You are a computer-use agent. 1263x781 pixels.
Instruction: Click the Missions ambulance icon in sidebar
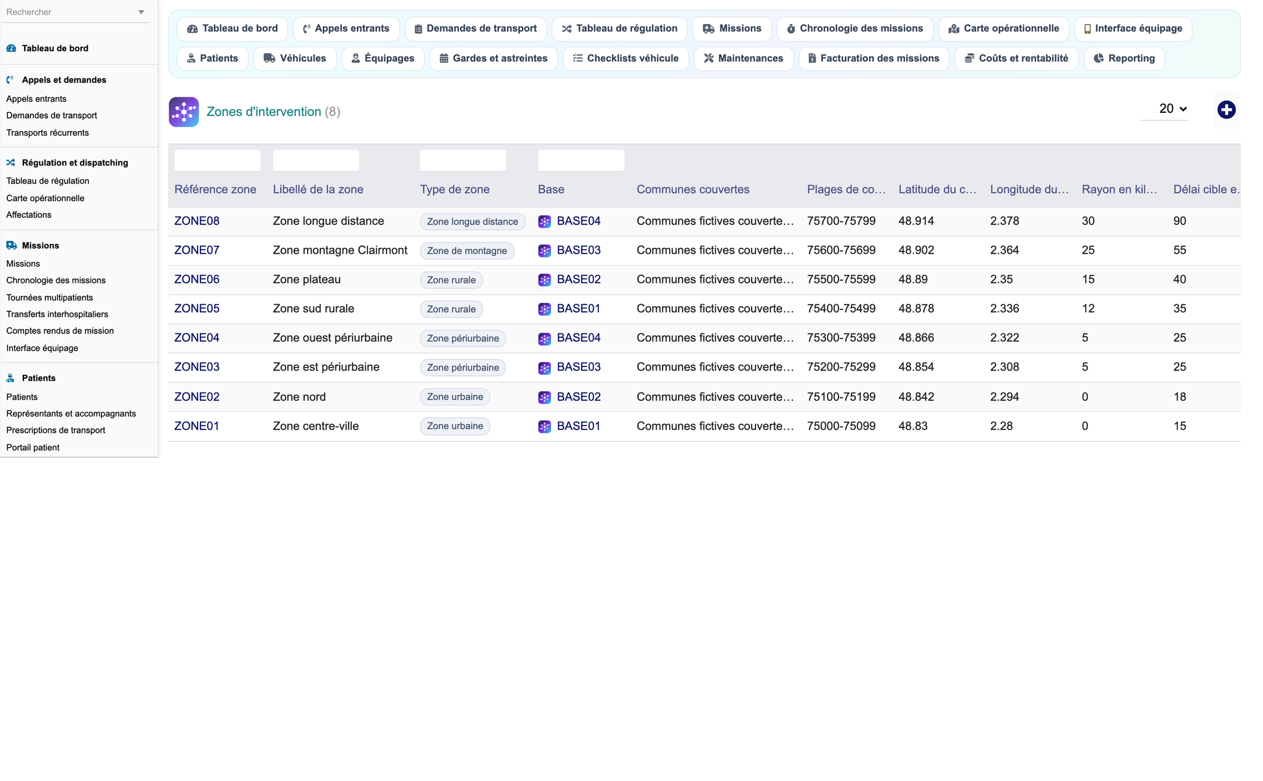(11, 245)
